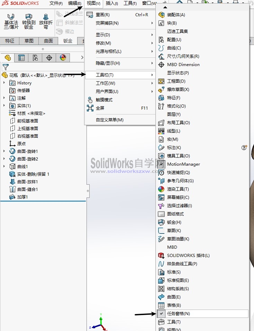
Task: Choose 宏(M) toolbar entry
Action: click(202, 139)
